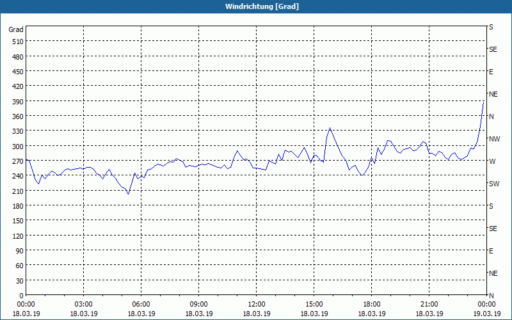This screenshot has width=512, height=320.
Task: Click the 21:00 time label
Action: [x=429, y=305]
